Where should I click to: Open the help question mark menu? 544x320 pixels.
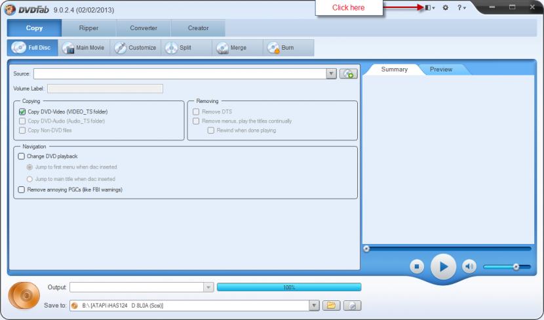[461, 8]
